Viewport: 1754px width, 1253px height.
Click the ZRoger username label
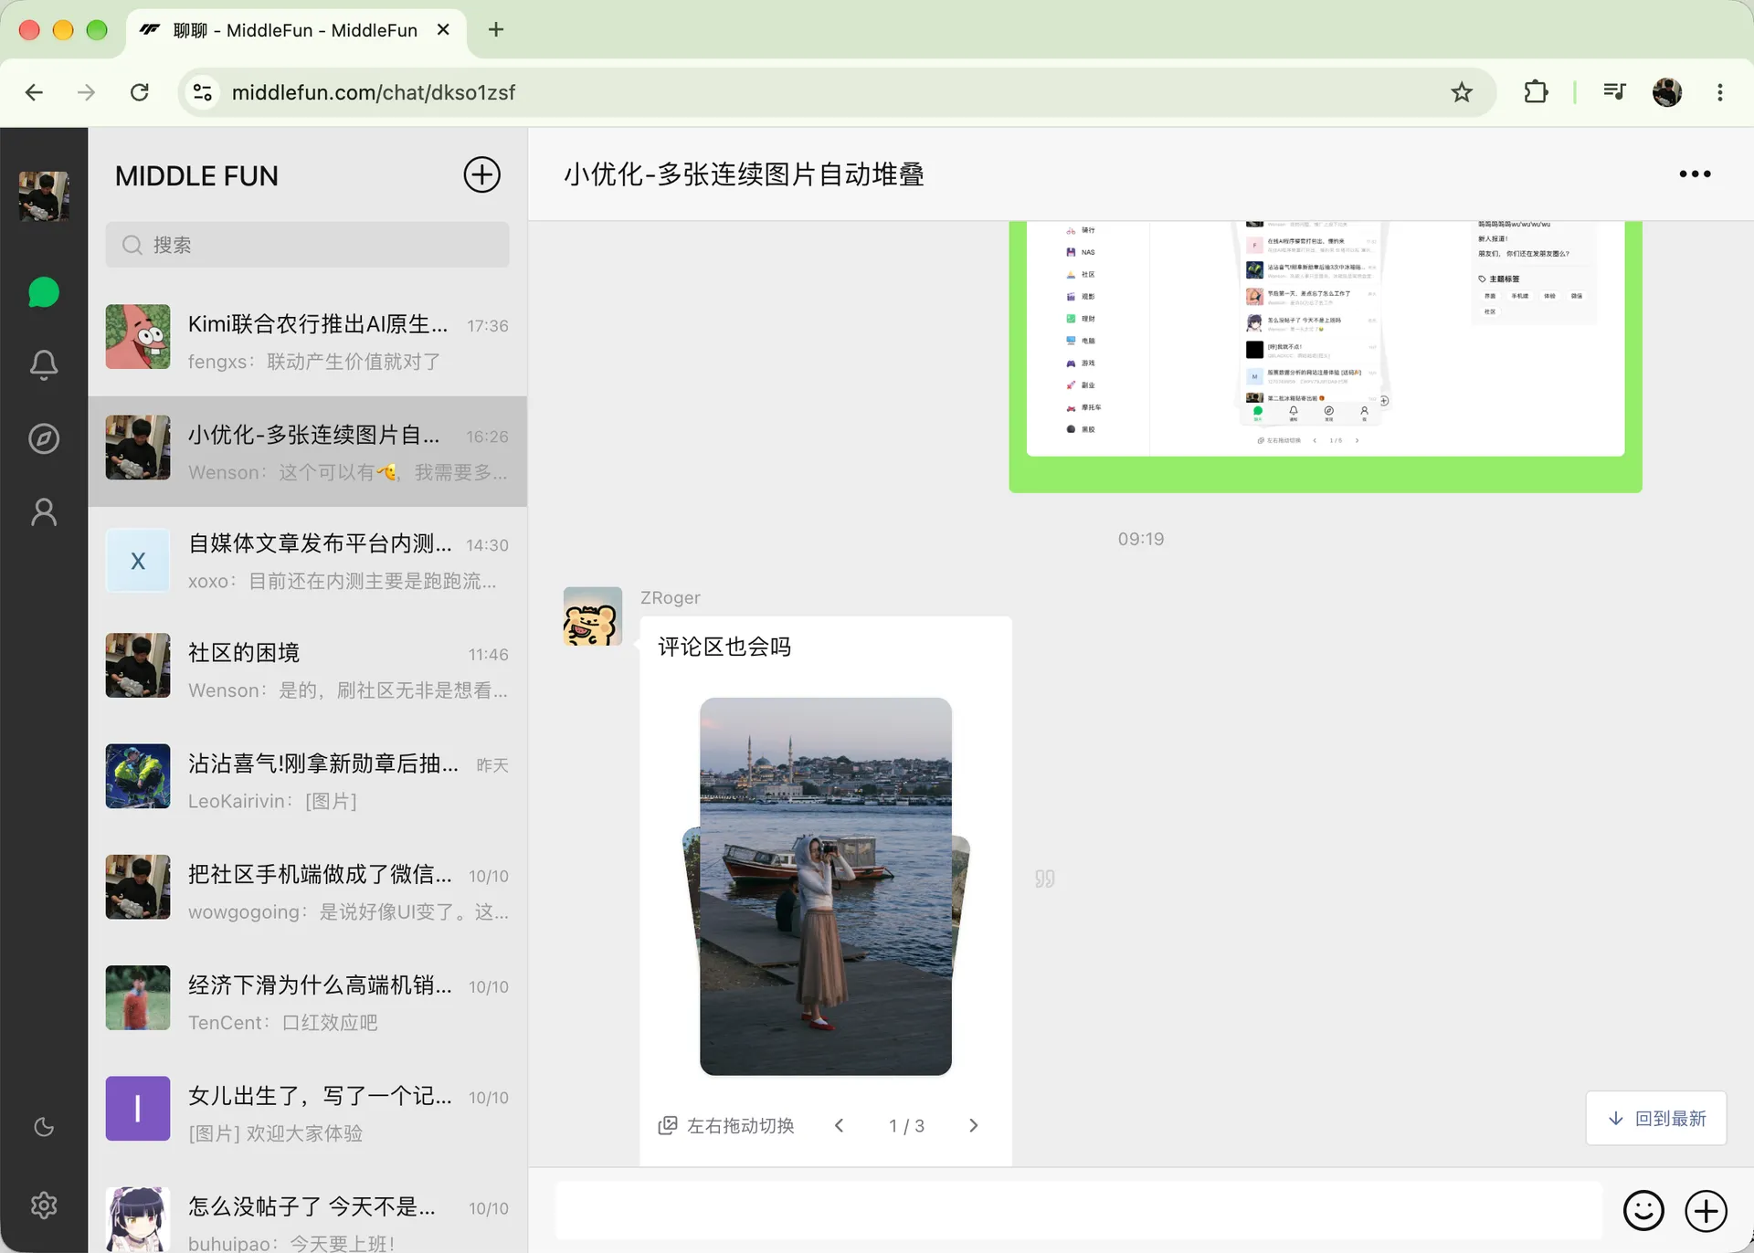[x=670, y=597]
